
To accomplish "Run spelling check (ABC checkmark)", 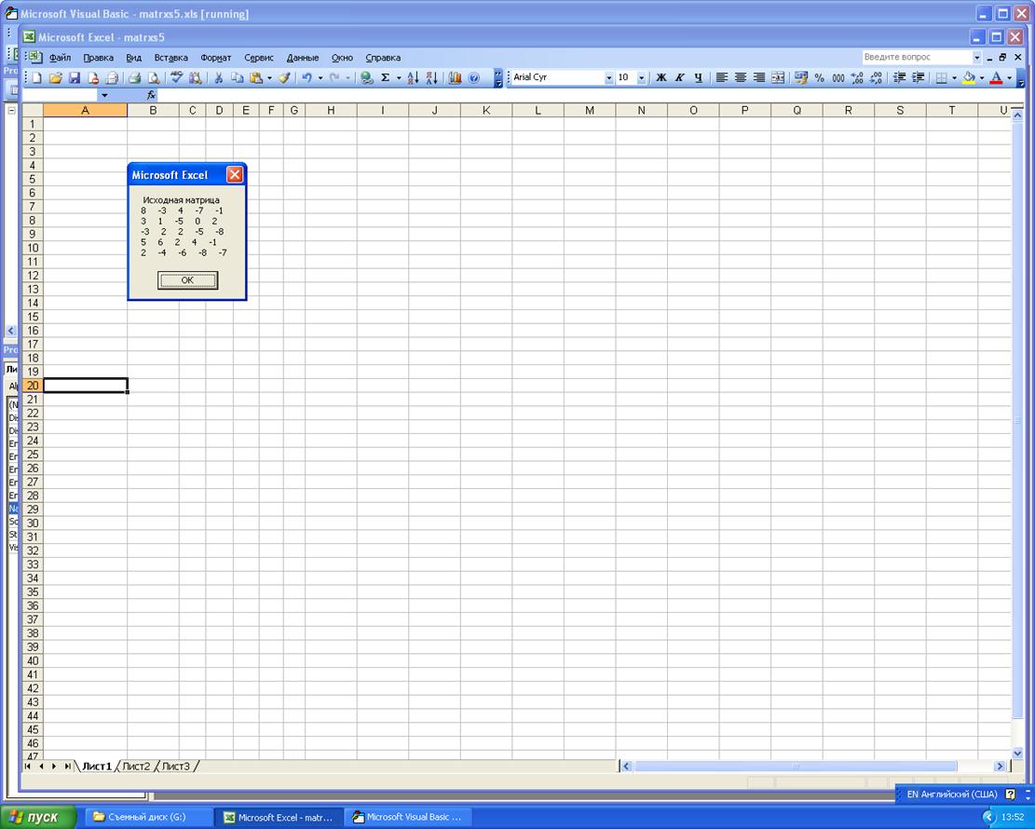I will pos(176,78).
